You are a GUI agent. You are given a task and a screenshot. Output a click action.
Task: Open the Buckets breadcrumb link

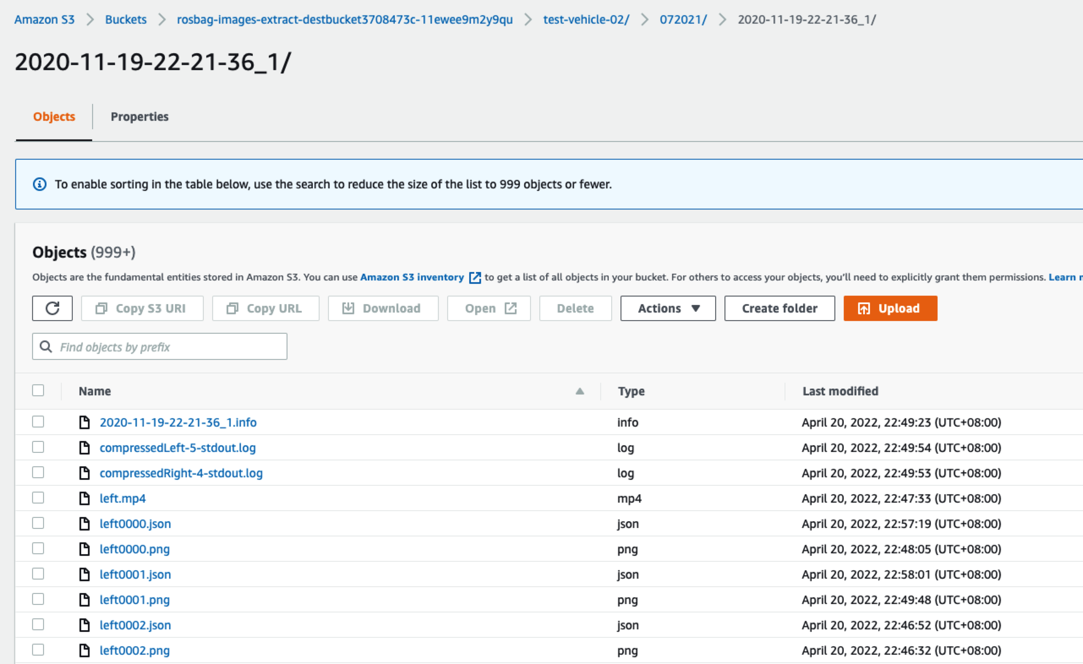pos(126,19)
